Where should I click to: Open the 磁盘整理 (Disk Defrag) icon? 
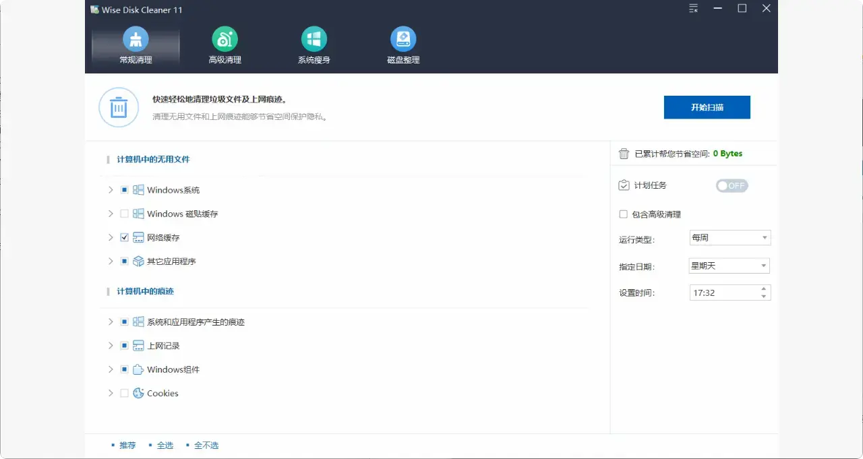[403, 39]
